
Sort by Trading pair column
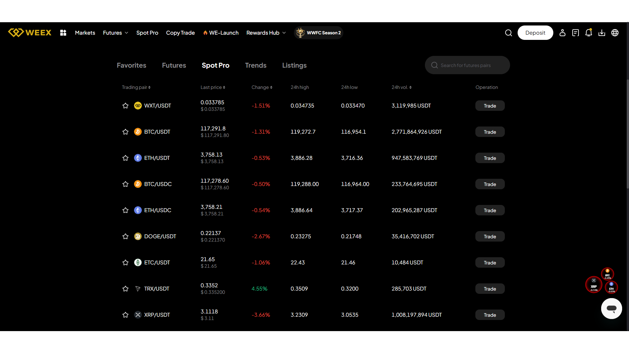point(136,87)
